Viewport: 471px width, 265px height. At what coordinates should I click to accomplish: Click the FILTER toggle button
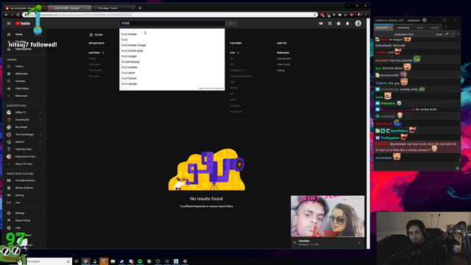(96, 35)
